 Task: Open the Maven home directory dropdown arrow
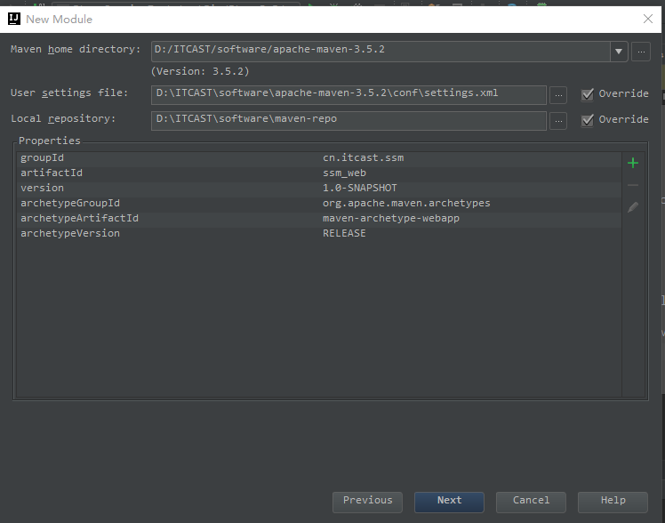pyautogui.click(x=619, y=52)
